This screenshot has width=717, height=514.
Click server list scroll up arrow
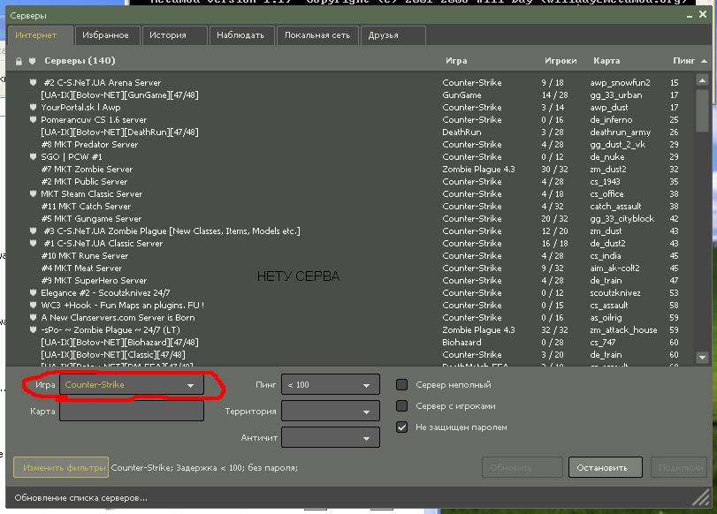click(x=702, y=81)
